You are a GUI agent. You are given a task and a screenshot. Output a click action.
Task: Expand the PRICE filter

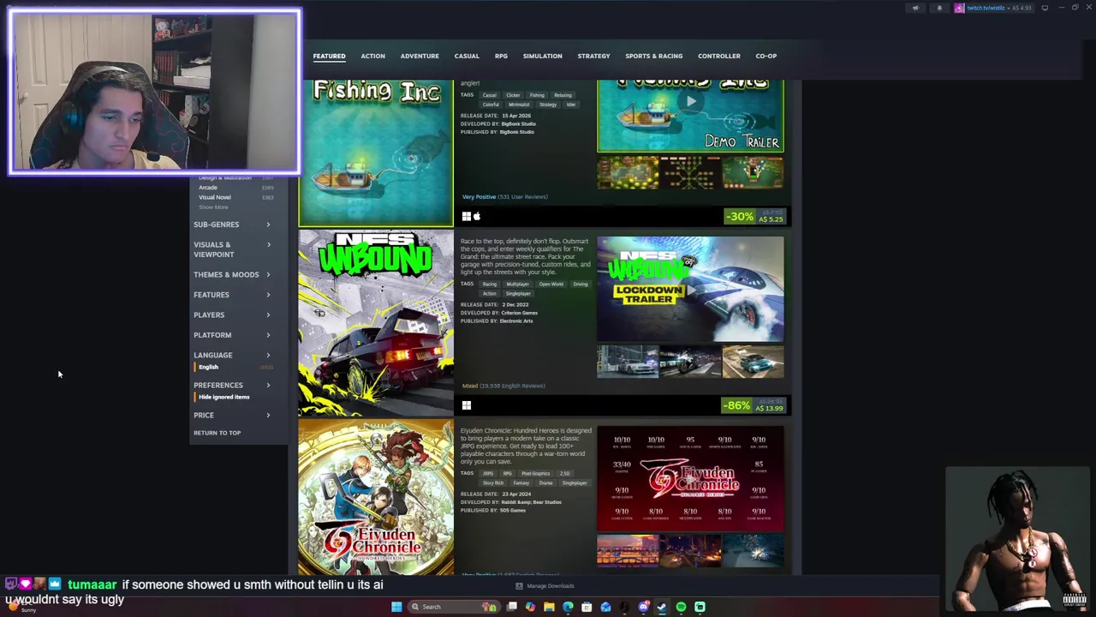(232, 416)
